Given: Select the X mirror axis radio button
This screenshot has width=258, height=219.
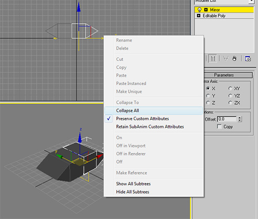Looking at the screenshot, I should pyautogui.click(x=208, y=88).
